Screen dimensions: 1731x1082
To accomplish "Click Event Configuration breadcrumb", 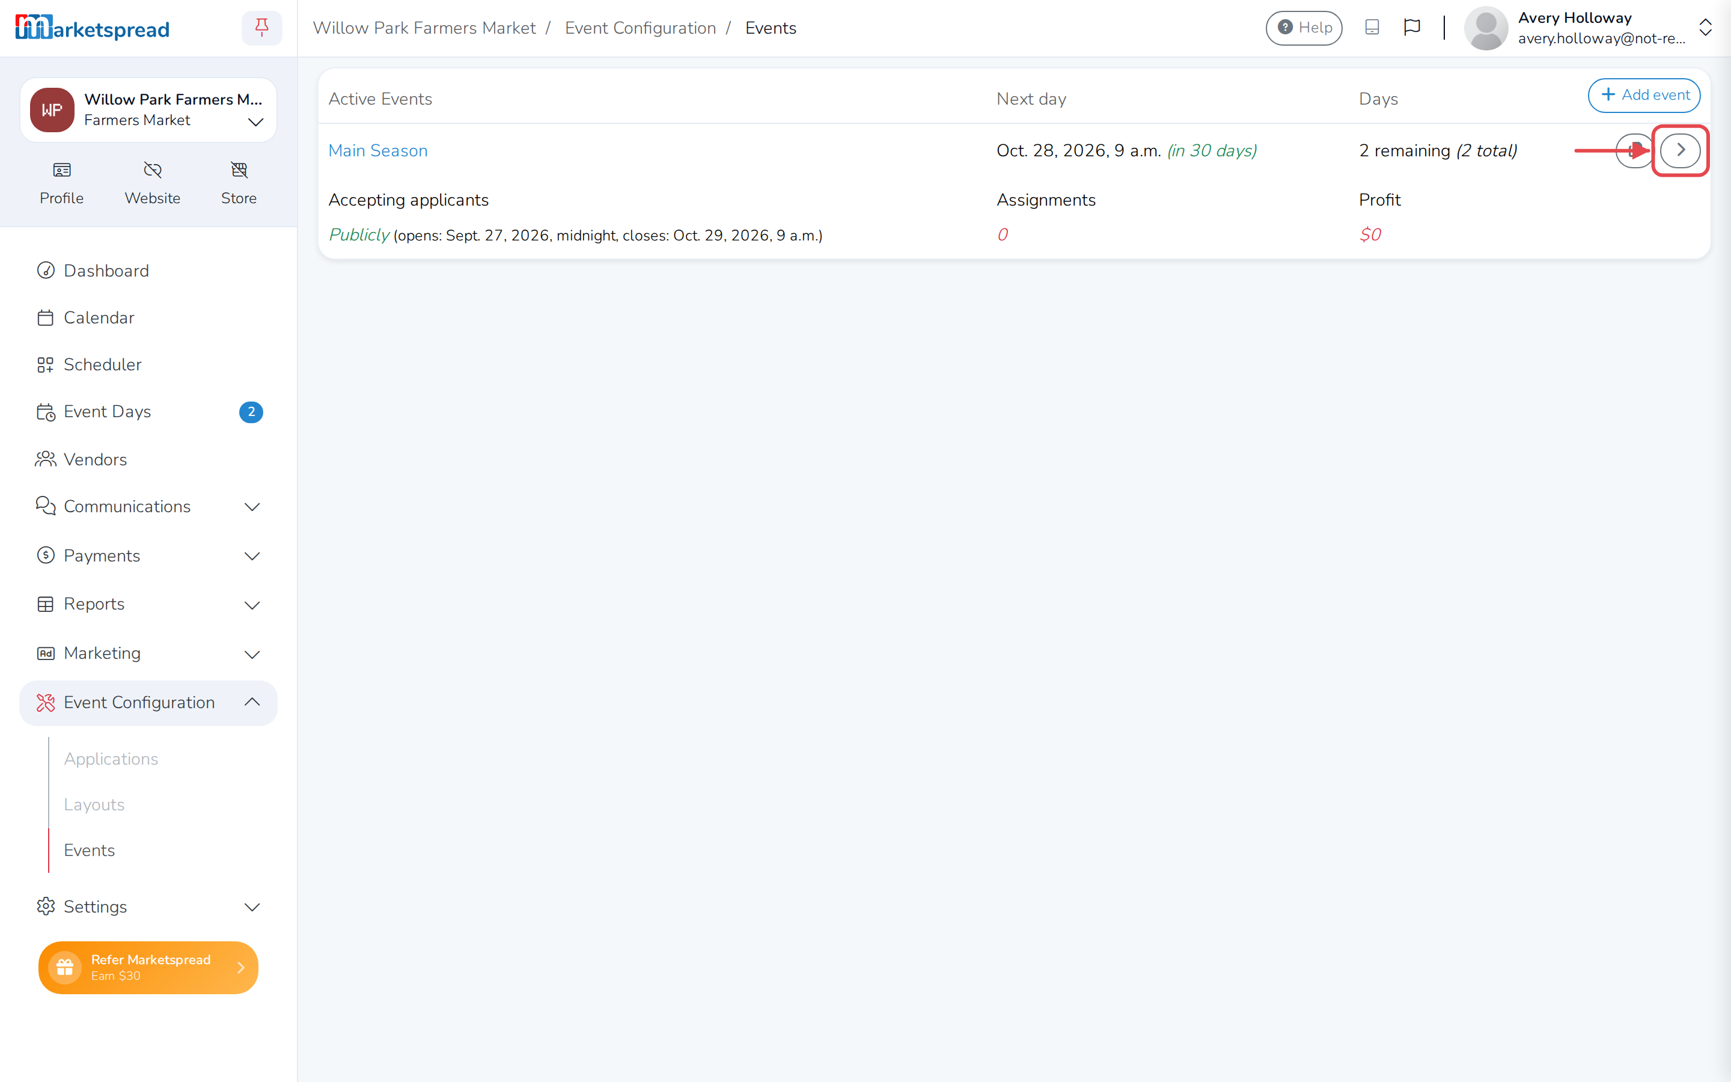I will (640, 28).
